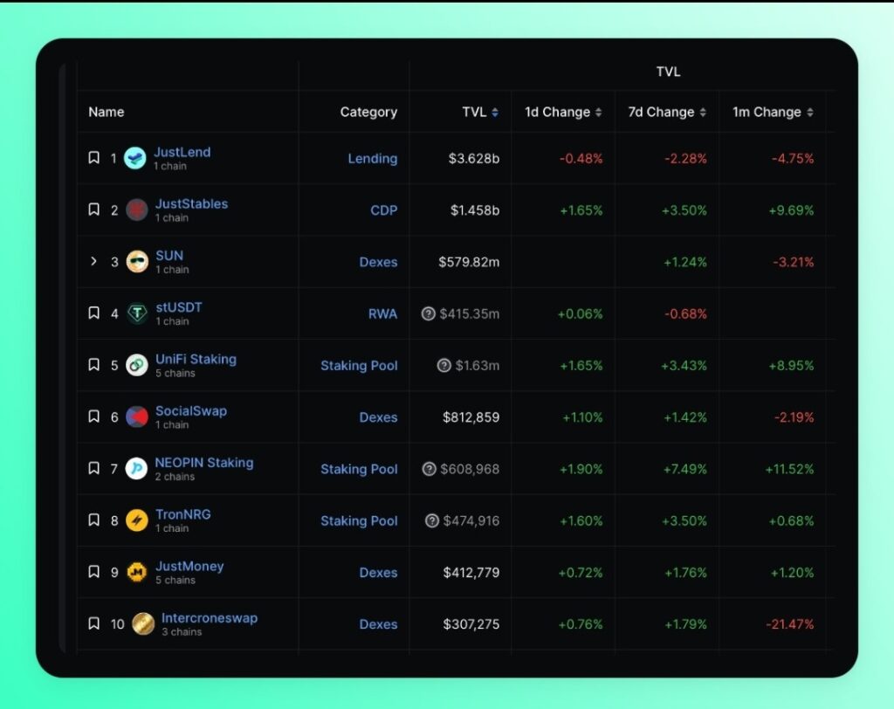The width and height of the screenshot is (894, 709).
Task: Bookmark NEOPIN Staking
Action: click(x=94, y=468)
